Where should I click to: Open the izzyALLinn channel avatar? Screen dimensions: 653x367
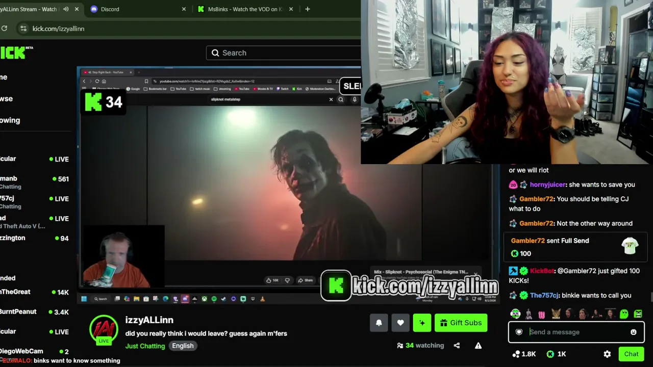[104, 330]
